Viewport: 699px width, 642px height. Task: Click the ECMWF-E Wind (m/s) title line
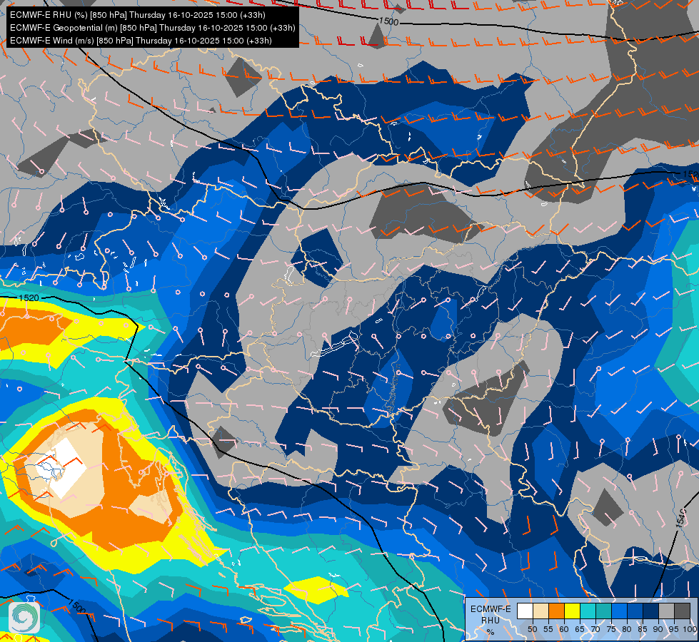pyautogui.click(x=141, y=41)
